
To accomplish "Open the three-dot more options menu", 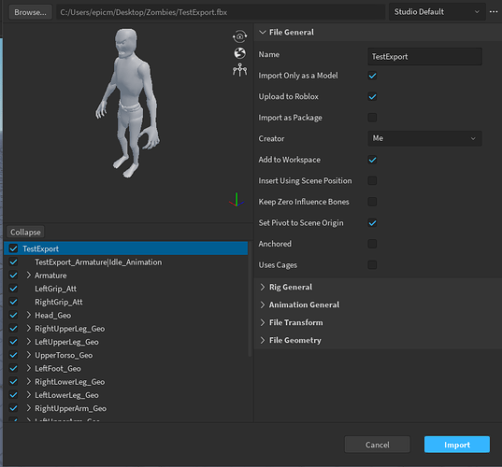I will click(x=494, y=12).
